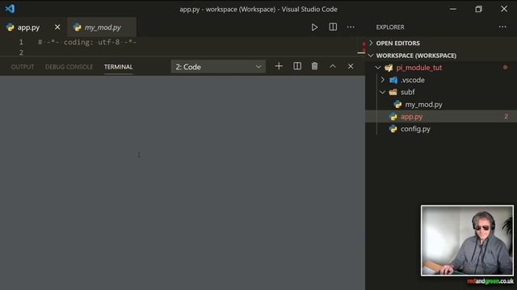Open editor More Actions ellipsis

point(351,27)
